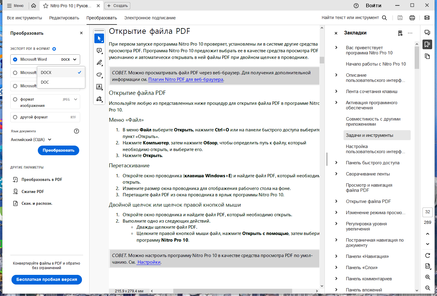Click the send by email icon
Image resolution: width=437 pixels, height=296 pixels.
pos(427,18)
